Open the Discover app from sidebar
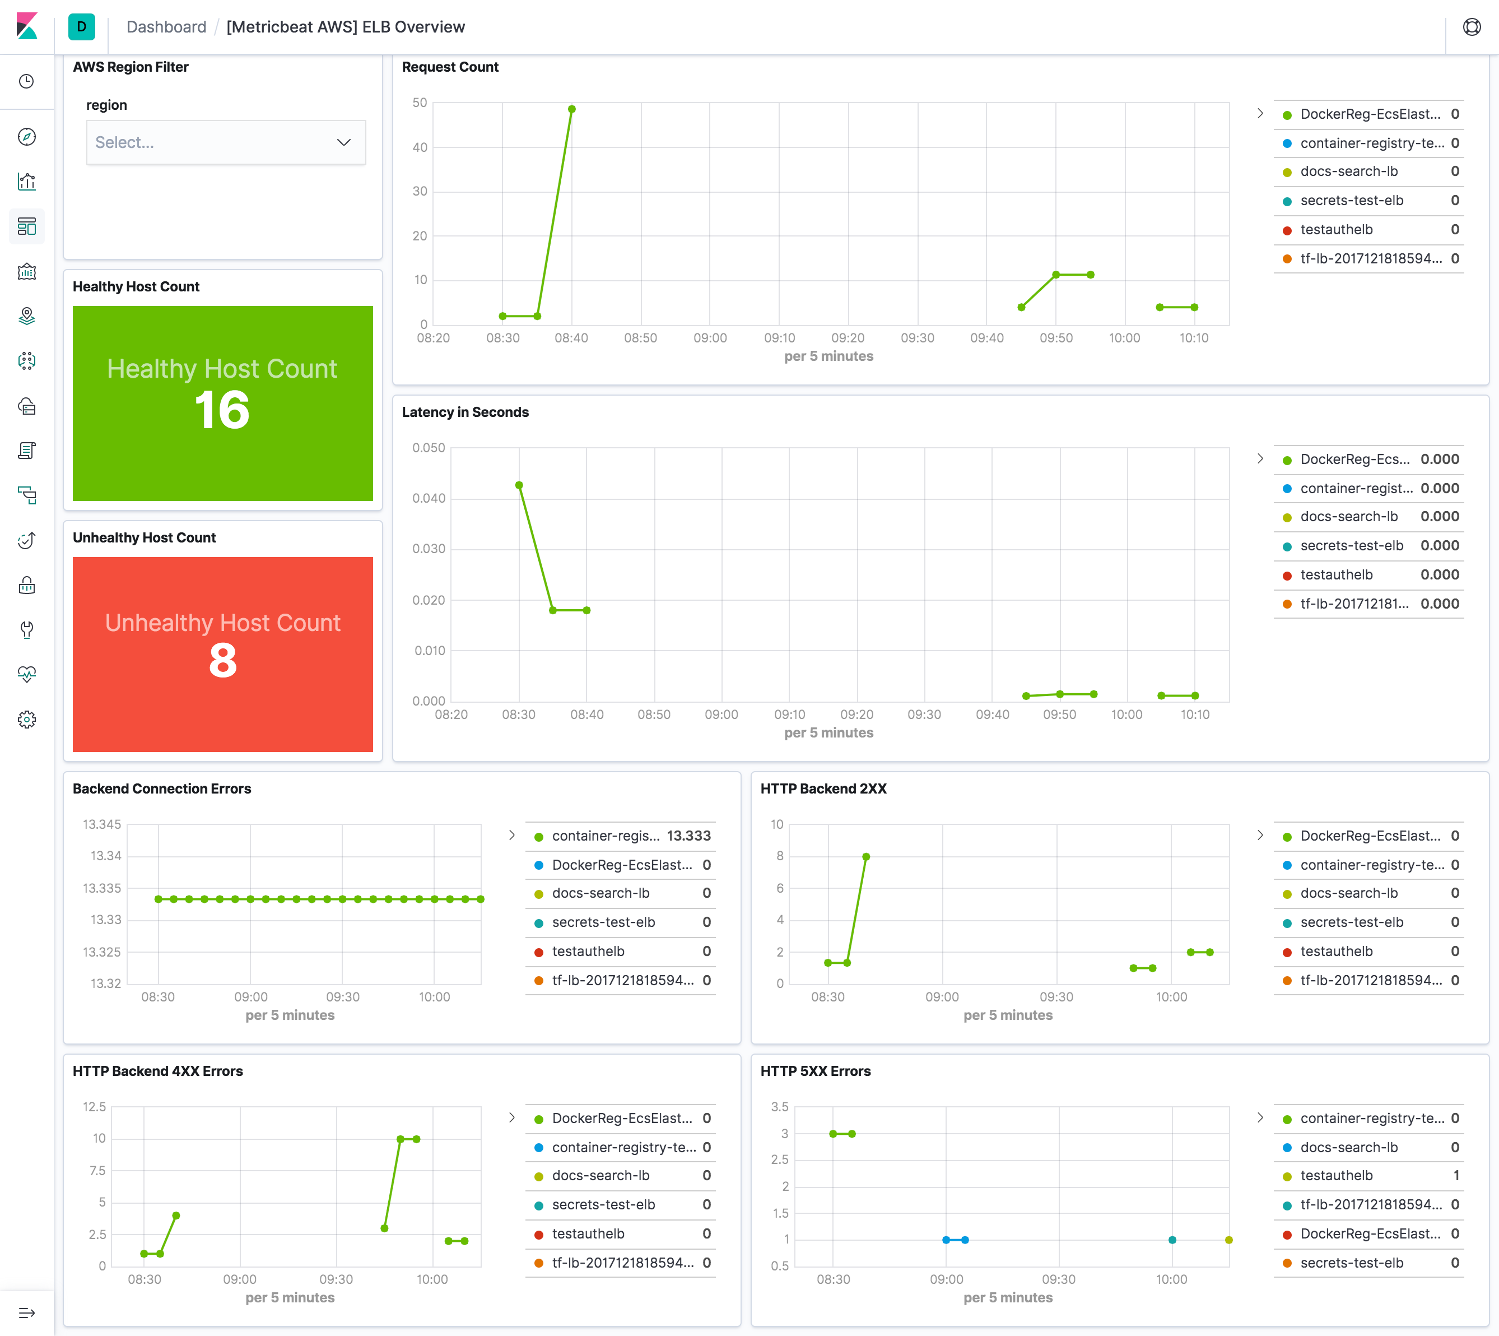 tap(26, 136)
